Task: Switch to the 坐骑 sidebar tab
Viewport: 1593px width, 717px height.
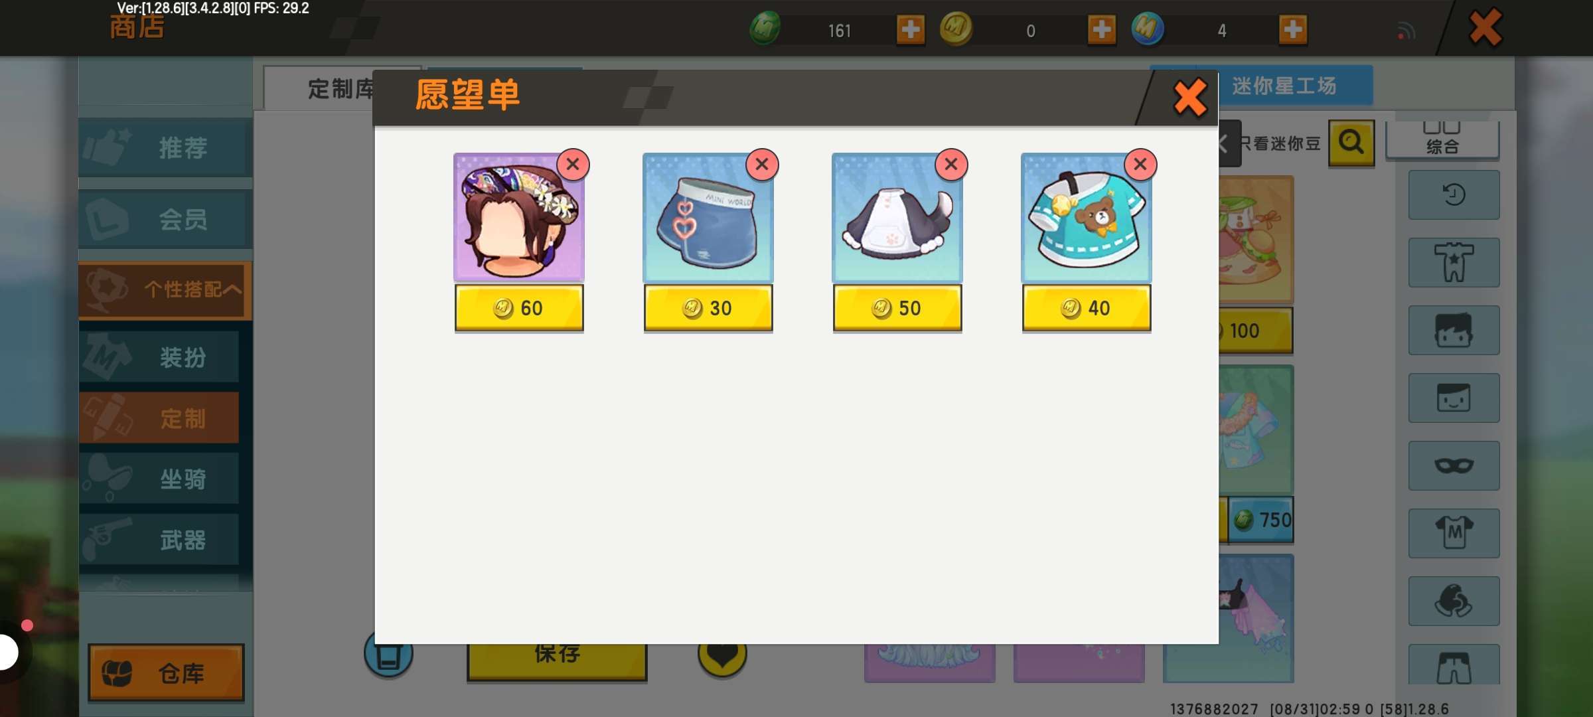Action: coord(159,478)
